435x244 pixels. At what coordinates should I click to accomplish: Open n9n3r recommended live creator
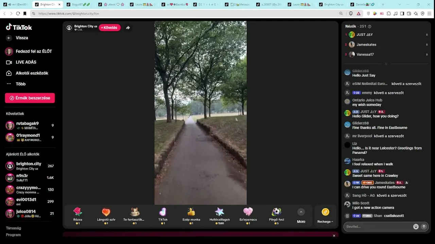point(30,178)
